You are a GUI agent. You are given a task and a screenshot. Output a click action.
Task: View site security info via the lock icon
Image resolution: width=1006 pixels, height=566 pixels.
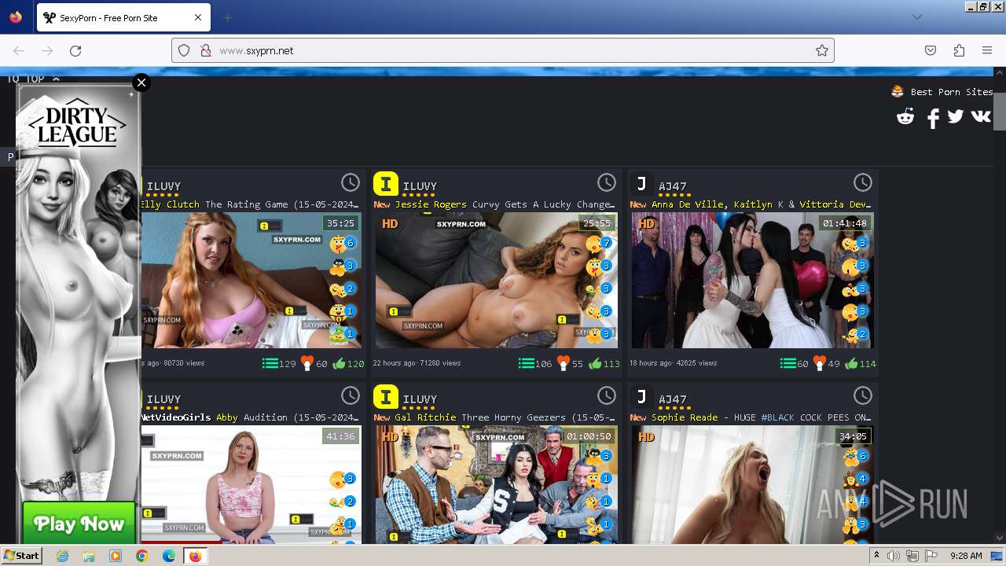205,50
